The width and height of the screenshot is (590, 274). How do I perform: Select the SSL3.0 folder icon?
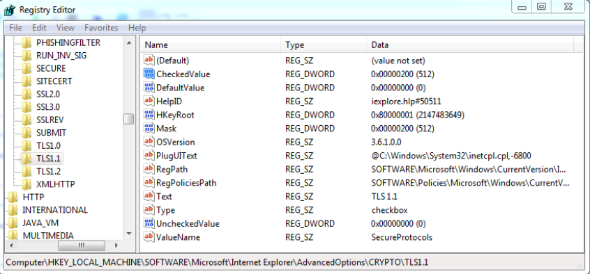click(x=27, y=107)
